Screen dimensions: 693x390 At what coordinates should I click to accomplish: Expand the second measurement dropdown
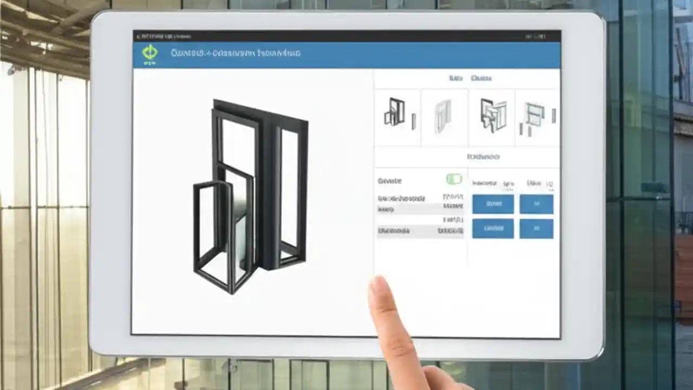493,228
